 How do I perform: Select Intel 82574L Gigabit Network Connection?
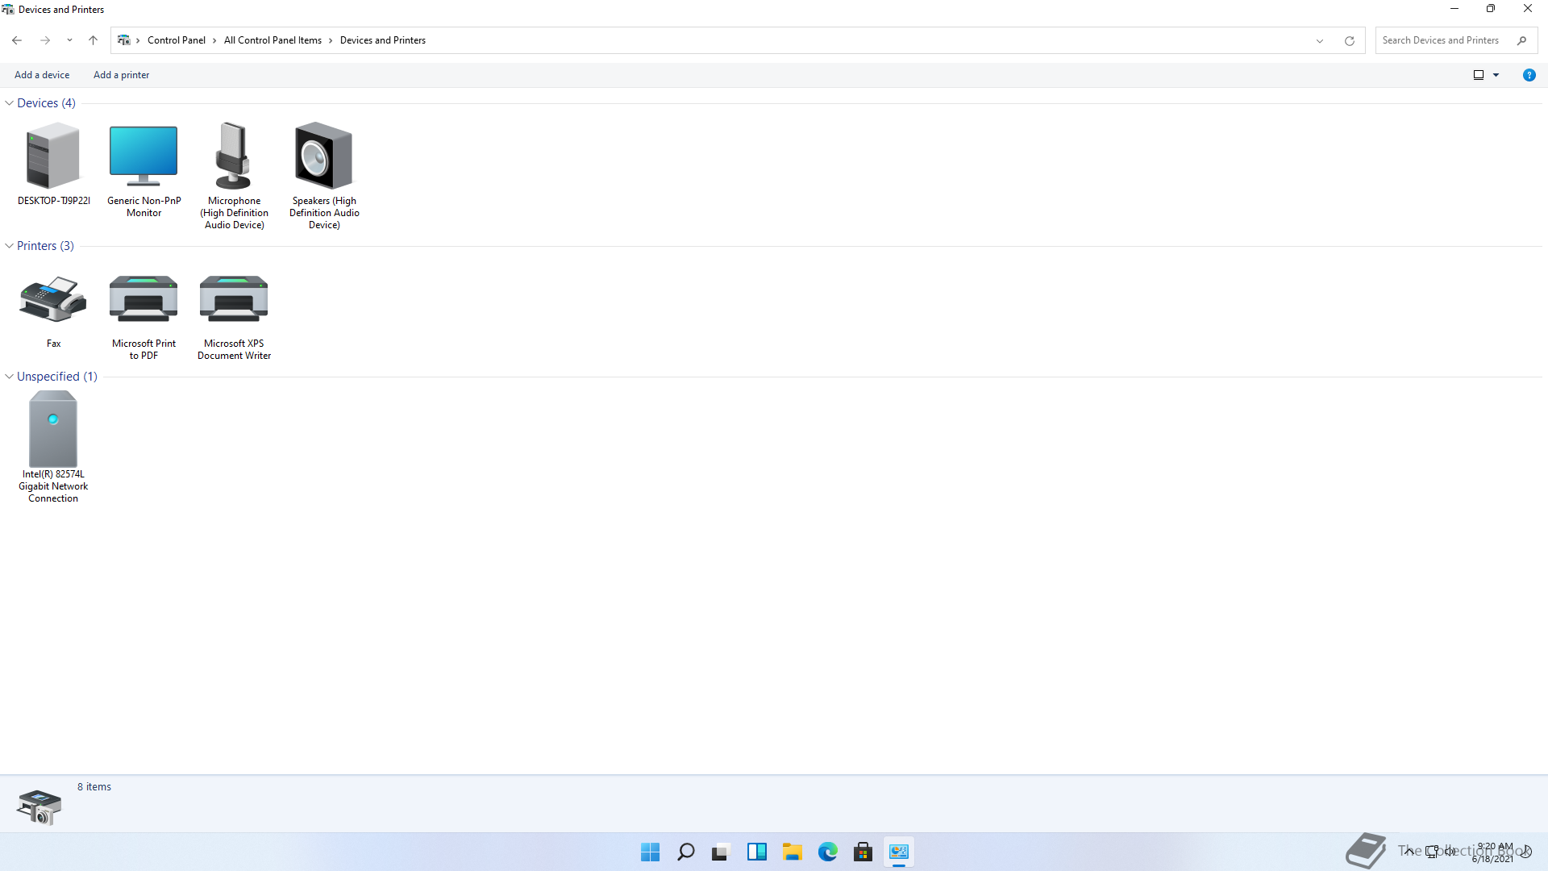pyautogui.click(x=53, y=430)
